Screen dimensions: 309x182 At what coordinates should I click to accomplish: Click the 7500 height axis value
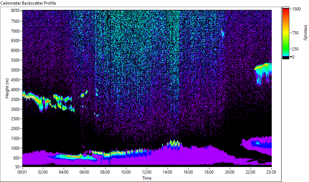click(15, 21)
